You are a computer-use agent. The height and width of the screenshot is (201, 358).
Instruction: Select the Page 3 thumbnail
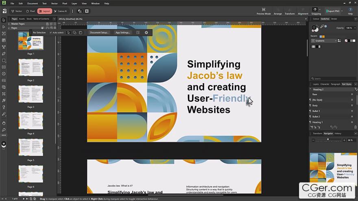click(31, 94)
